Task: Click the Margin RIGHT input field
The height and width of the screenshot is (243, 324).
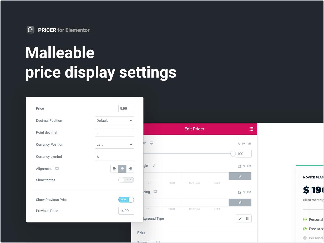Action: tap(171, 176)
